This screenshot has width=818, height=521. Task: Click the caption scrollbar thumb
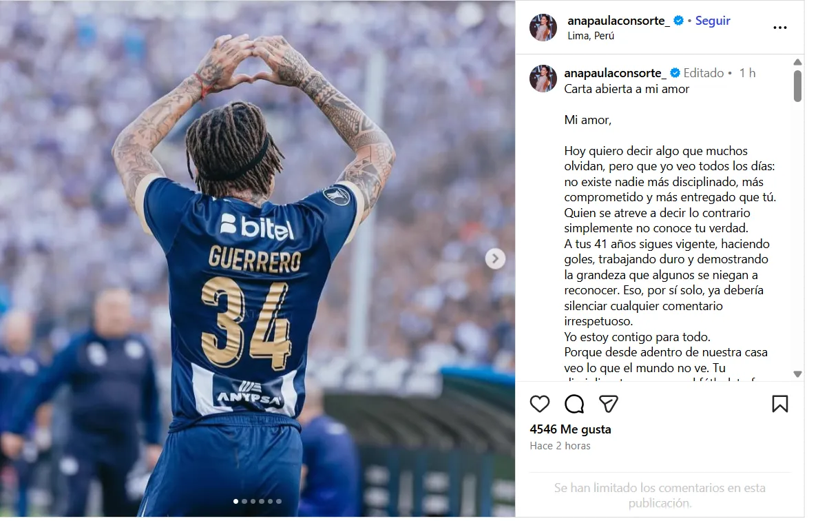click(797, 86)
